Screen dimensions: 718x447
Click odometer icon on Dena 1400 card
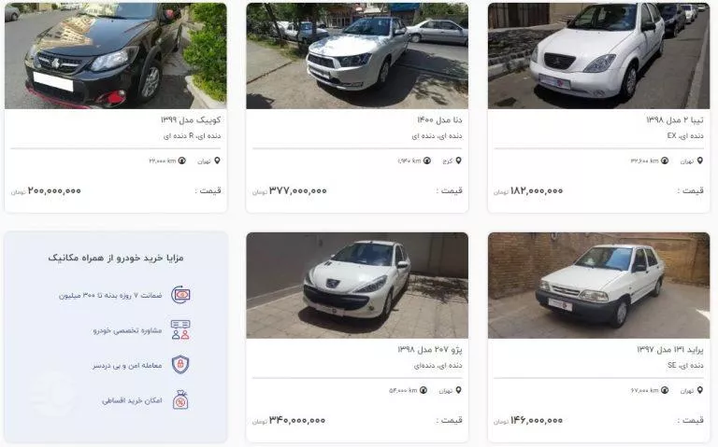pyautogui.click(x=426, y=161)
